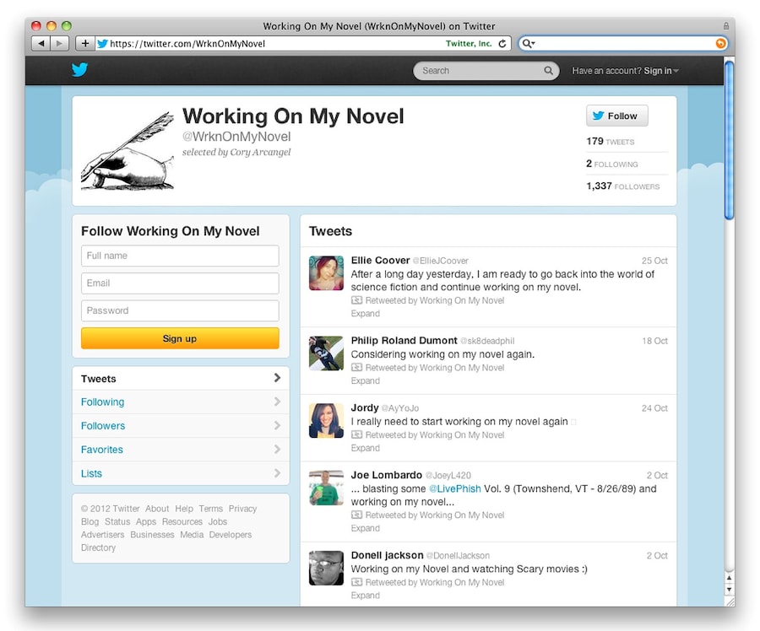The image size is (760, 631).
Task: Click the Twitter bird logo in header
Action: [79, 70]
